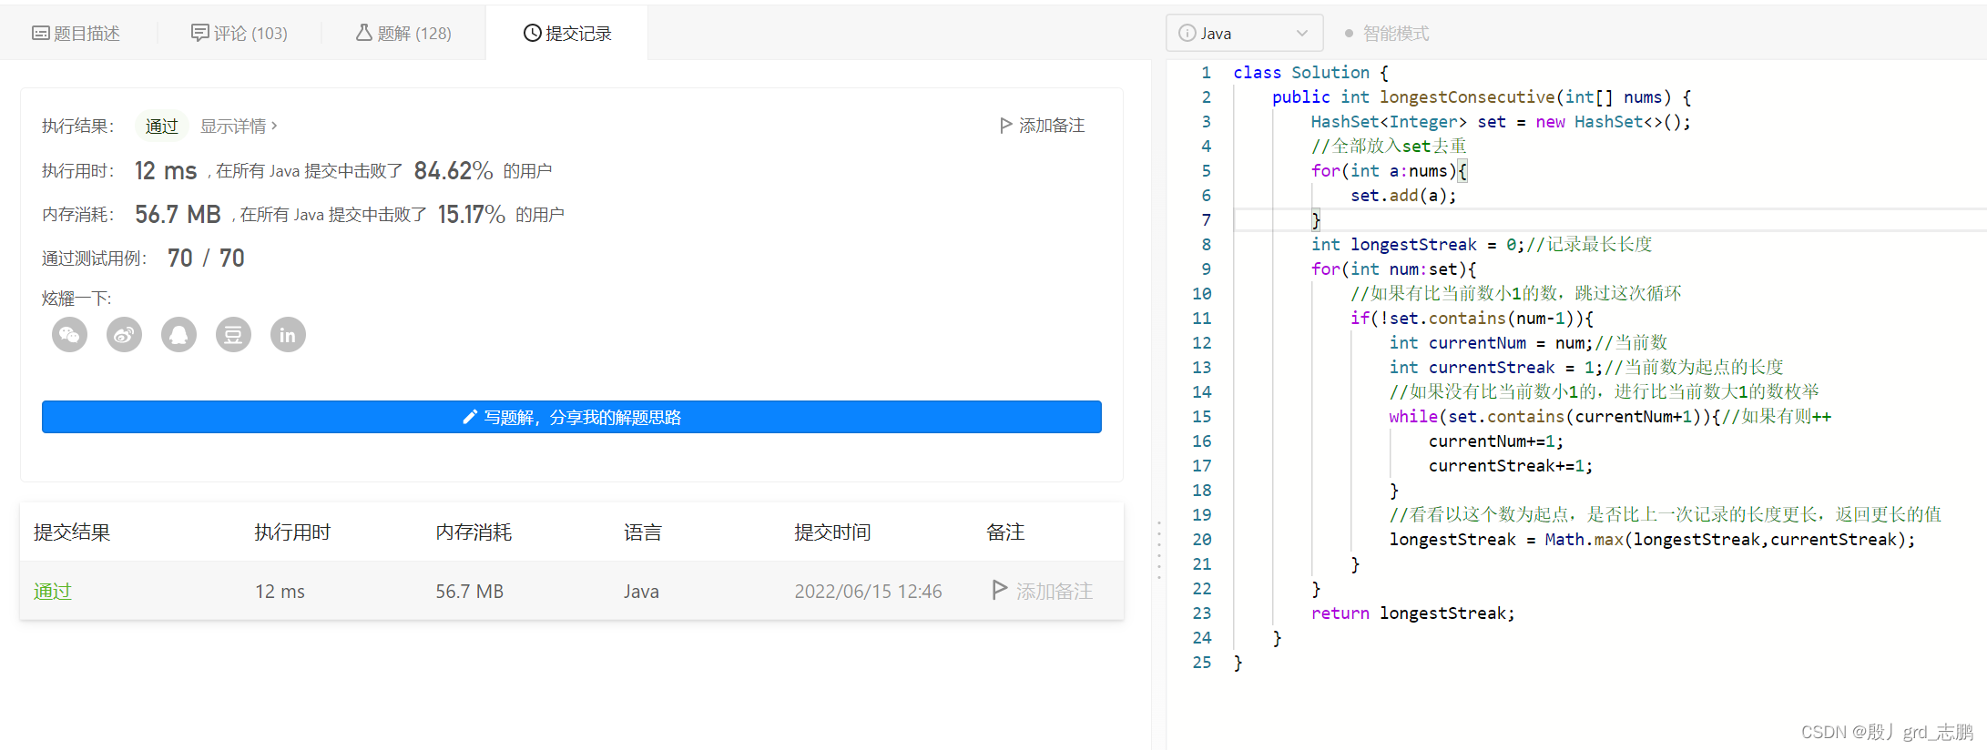The image size is (1987, 750).
Task: Open the Java language dropdown
Action: 1244,33
